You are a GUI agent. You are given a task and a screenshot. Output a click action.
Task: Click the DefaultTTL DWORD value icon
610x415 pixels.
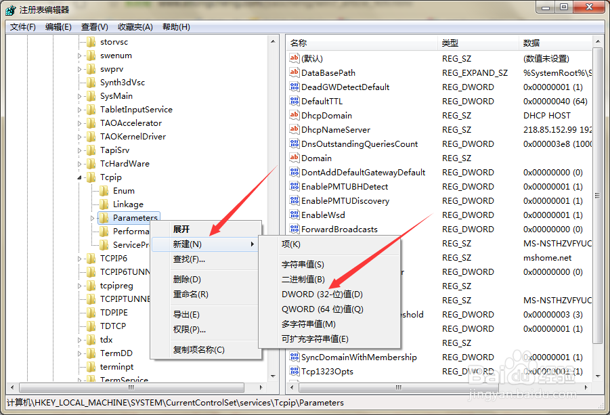[x=294, y=101]
